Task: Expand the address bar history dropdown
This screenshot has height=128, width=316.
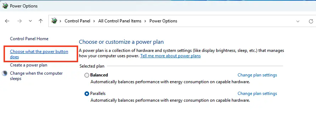Action: tap(298, 21)
